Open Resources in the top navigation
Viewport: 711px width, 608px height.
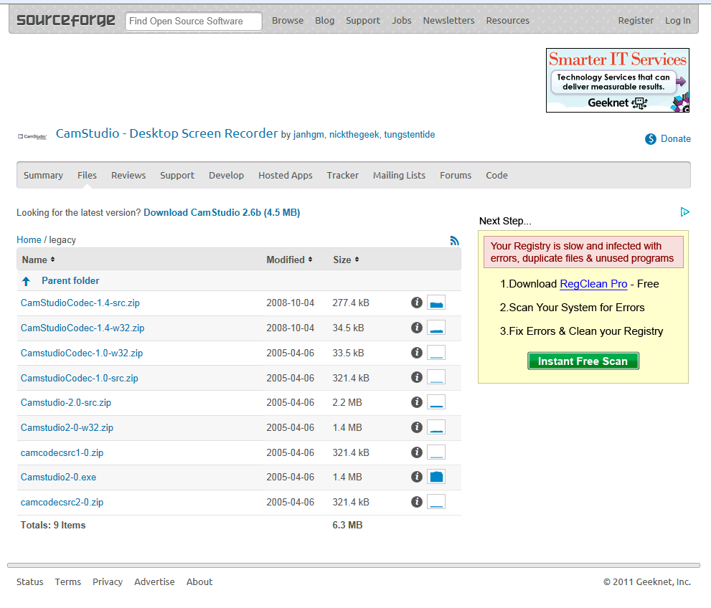[x=507, y=20]
